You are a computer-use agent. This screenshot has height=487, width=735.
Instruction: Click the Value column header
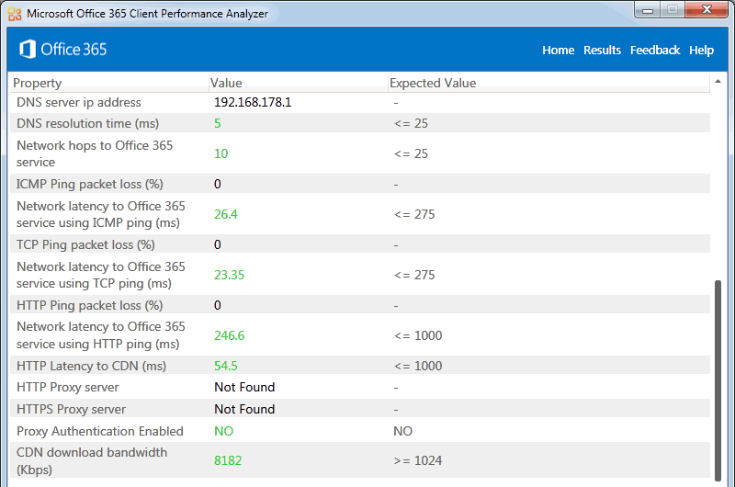298,83
